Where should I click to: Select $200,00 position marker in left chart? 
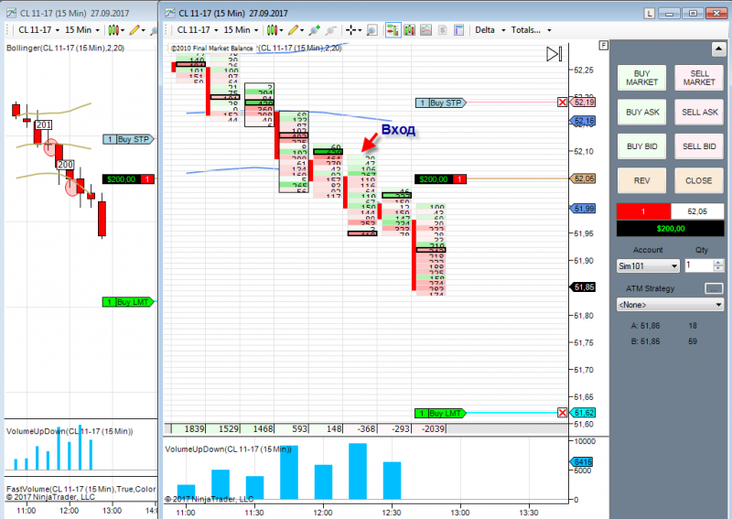(x=128, y=178)
